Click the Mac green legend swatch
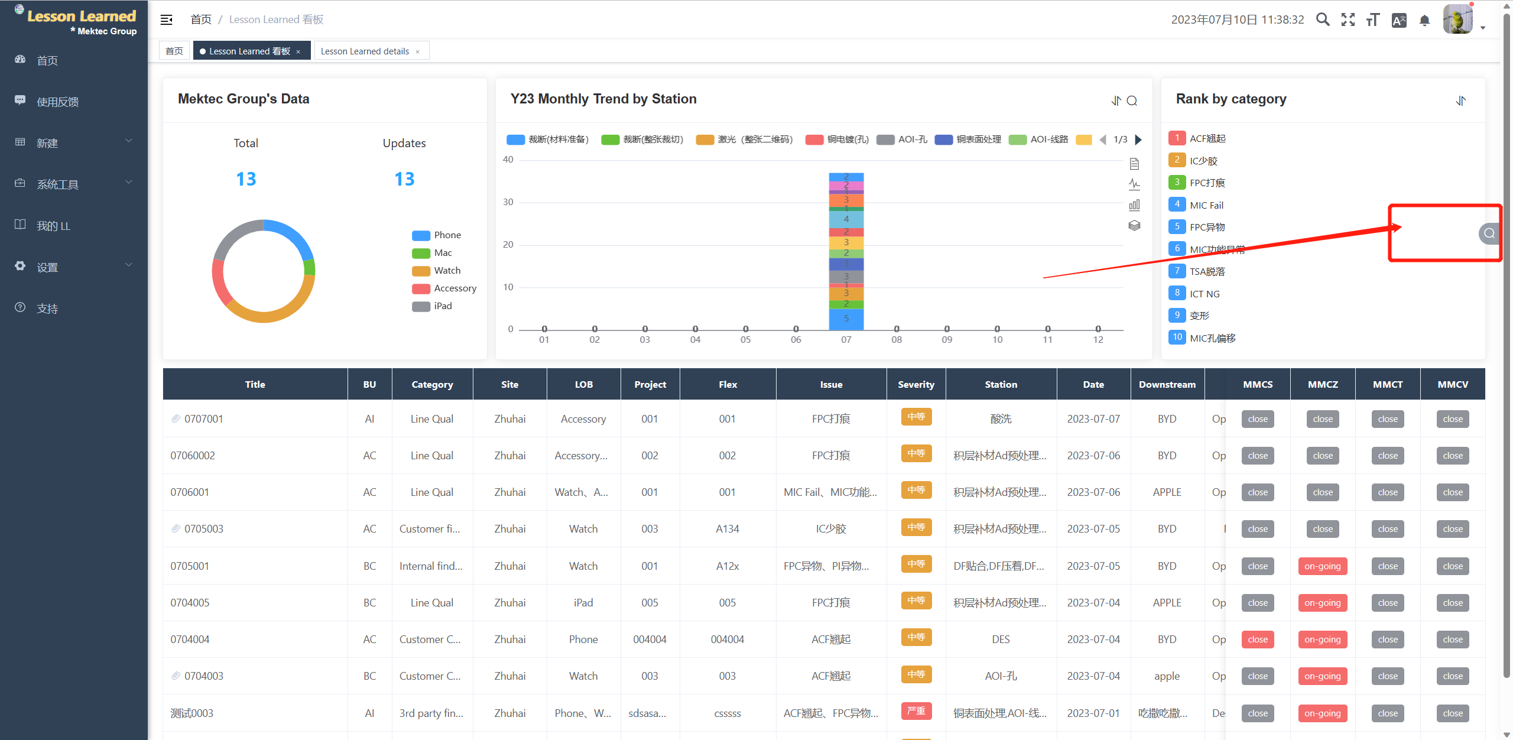This screenshot has height=740, width=1513. (421, 254)
